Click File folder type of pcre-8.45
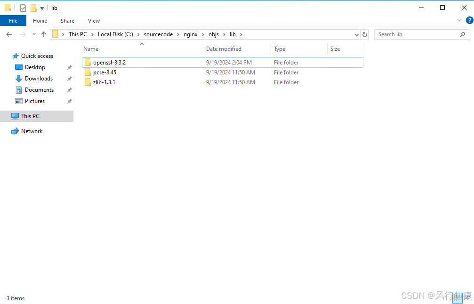The image size is (474, 304). click(x=286, y=72)
